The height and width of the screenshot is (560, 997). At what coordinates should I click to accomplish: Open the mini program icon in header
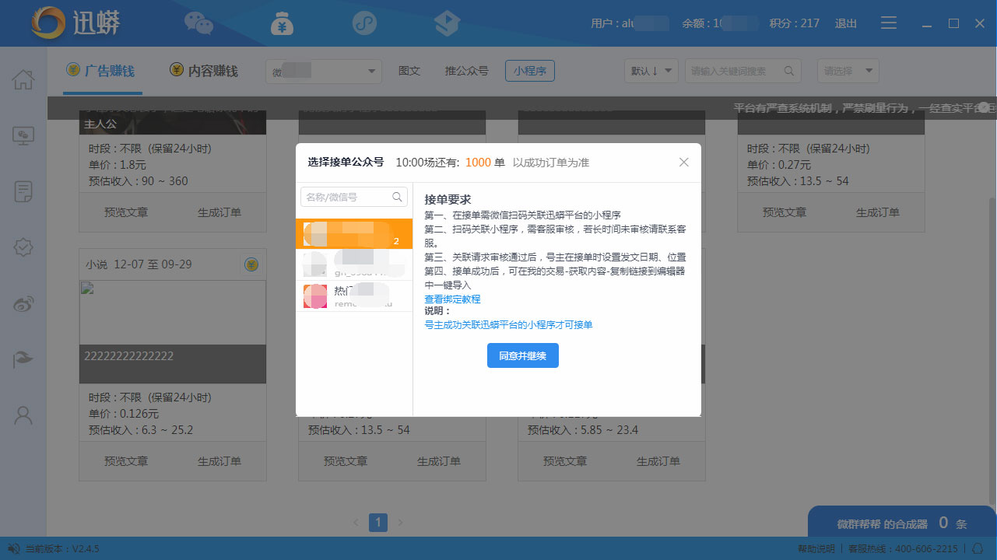pos(364,23)
